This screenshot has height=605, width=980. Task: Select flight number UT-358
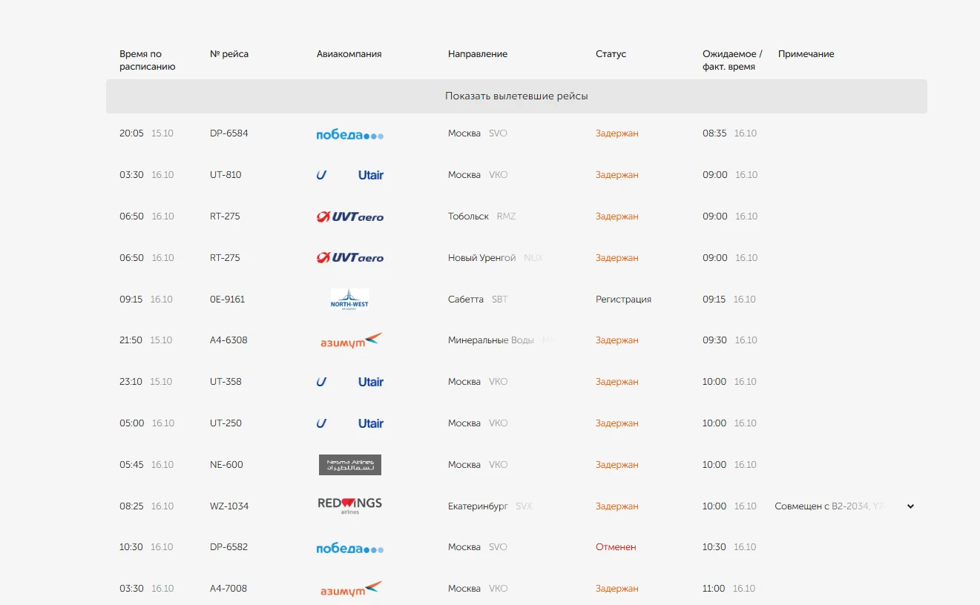pyautogui.click(x=226, y=382)
